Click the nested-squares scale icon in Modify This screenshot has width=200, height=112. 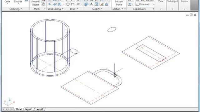click(96, 4)
